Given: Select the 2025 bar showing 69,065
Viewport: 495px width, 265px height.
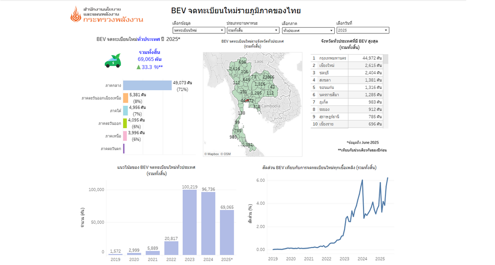Looking at the screenshot, I should [x=227, y=232].
